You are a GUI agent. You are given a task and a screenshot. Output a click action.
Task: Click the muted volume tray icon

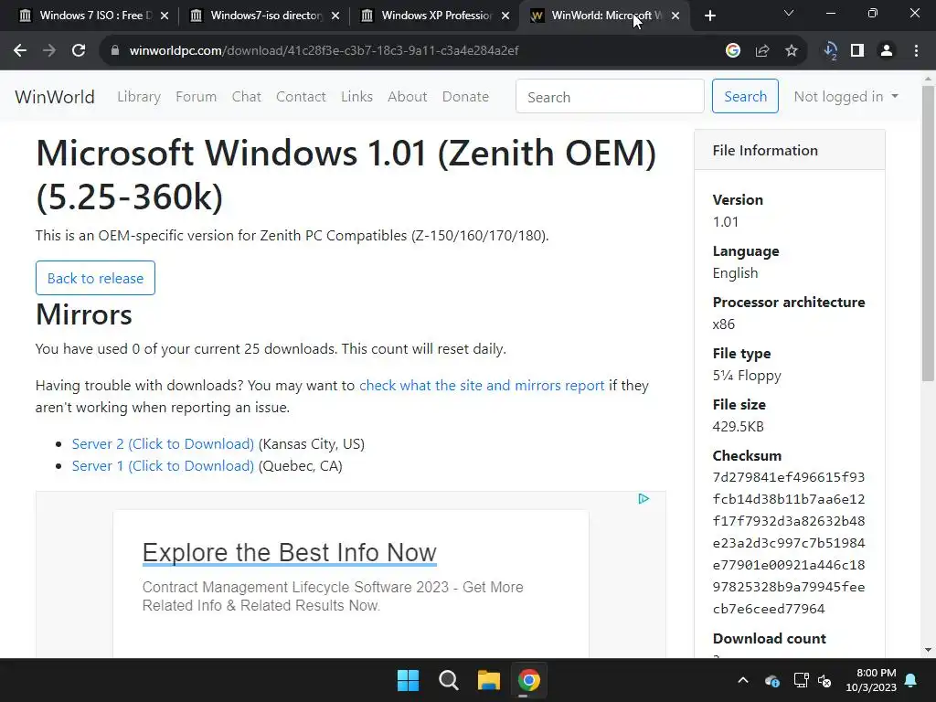pyautogui.click(x=825, y=680)
